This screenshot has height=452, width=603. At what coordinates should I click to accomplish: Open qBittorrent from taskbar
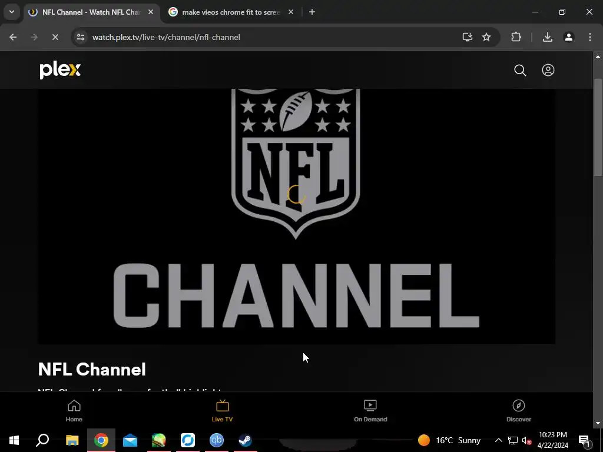coord(217,440)
